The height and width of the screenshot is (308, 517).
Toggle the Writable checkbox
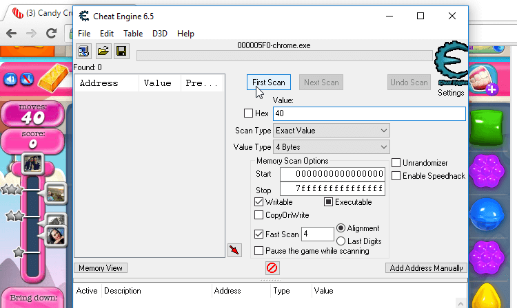(258, 202)
